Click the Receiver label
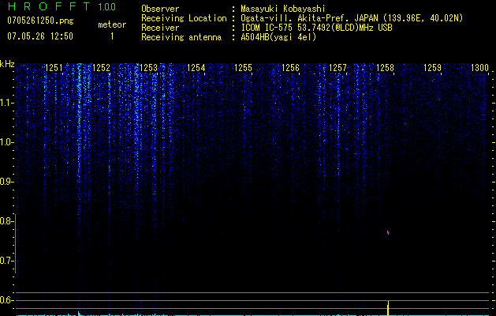The width and height of the screenshot is (496, 316). 160,28
